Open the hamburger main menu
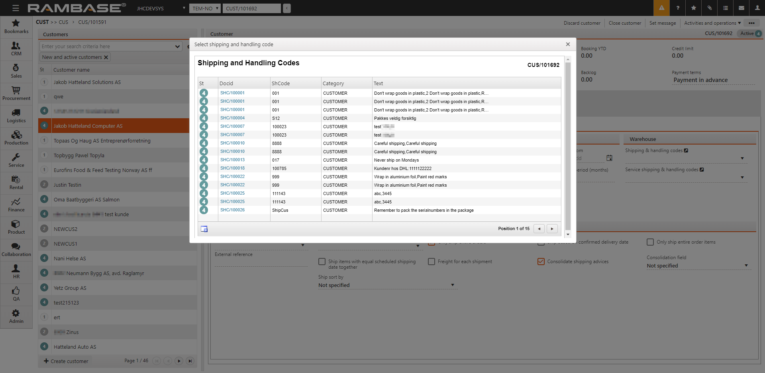765x373 pixels. coord(16,8)
